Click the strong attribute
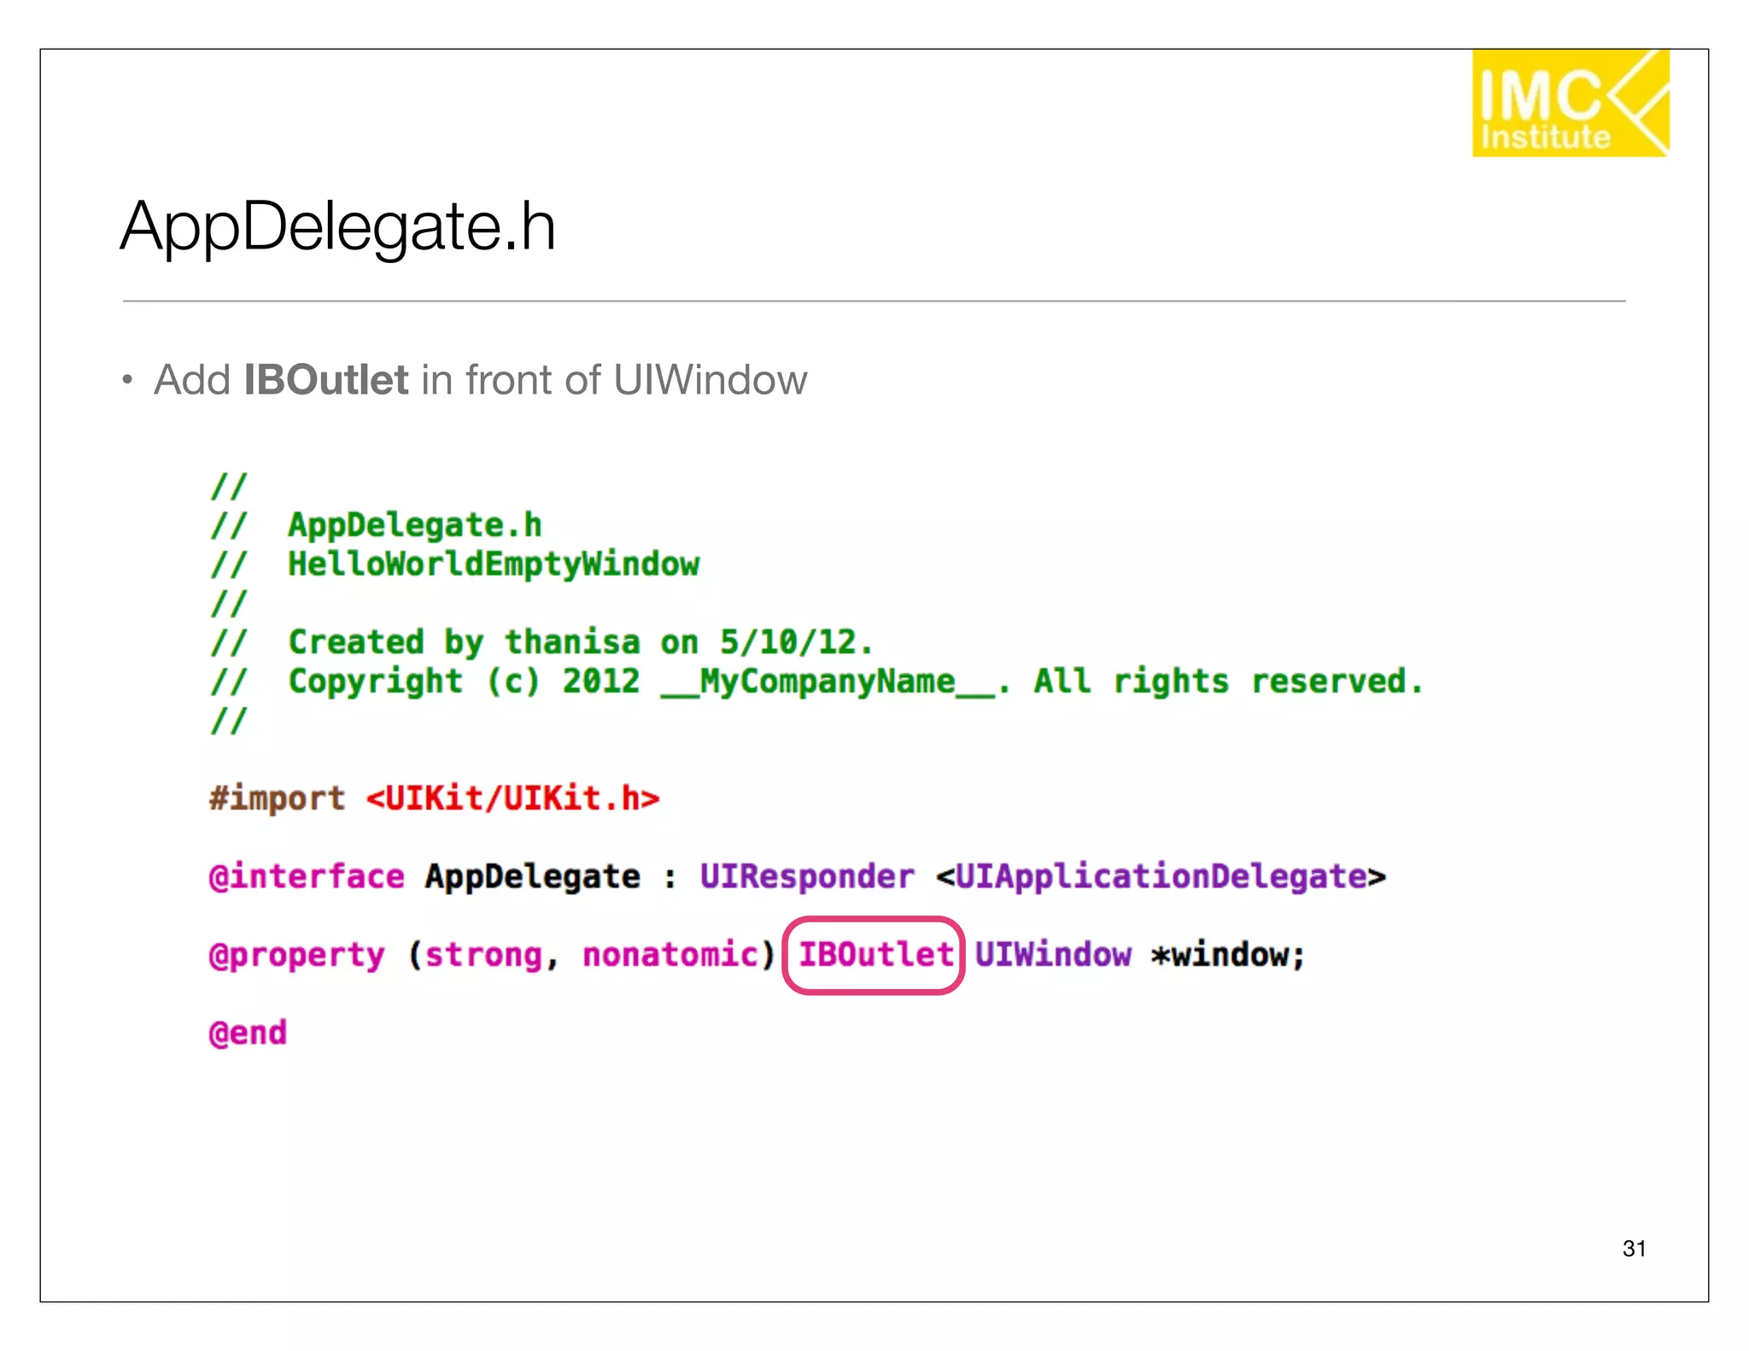This screenshot has height=1351, width=1749. pyautogui.click(x=484, y=955)
